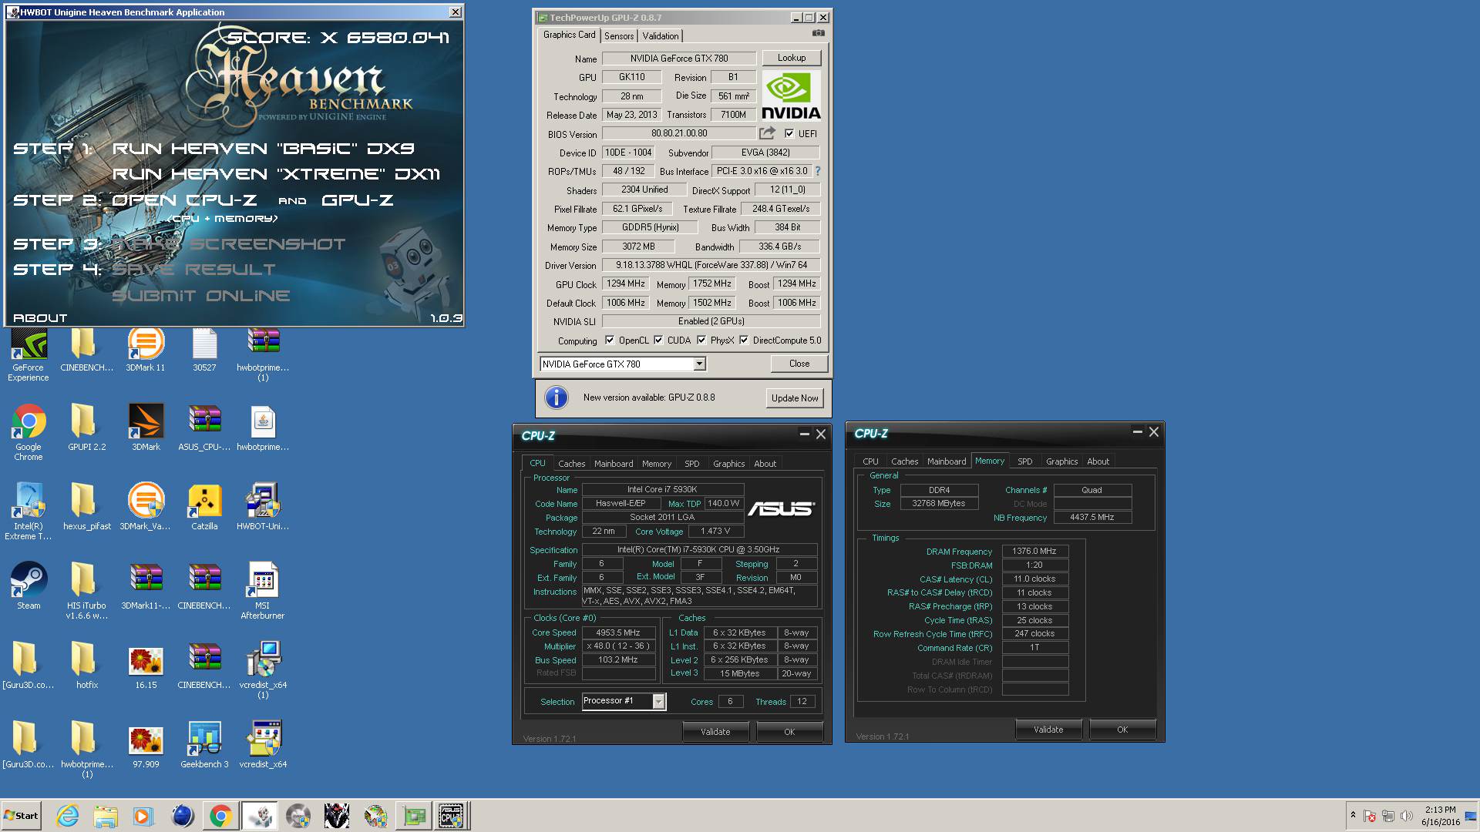Viewport: 1480px width, 832px height.
Task: Open the About tab in the left CPU-Z window
Action: point(765,464)
